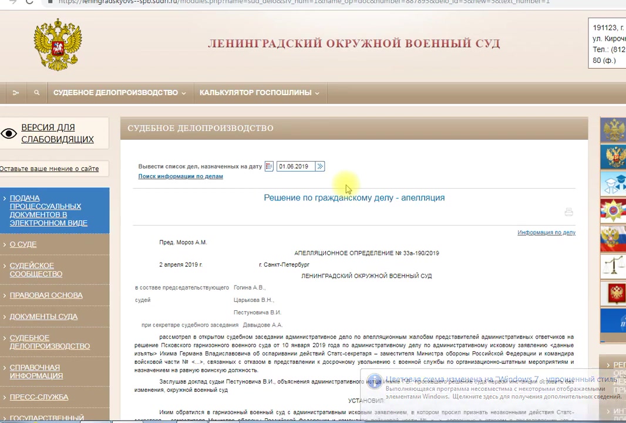Click the Russian coat of arms logo
The width and height of the screenshot is (626, 423).
[58, 44]
